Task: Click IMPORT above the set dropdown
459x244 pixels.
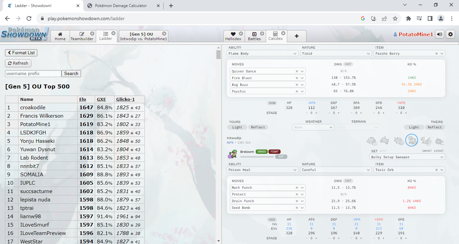Action: [x=427, y=151]
